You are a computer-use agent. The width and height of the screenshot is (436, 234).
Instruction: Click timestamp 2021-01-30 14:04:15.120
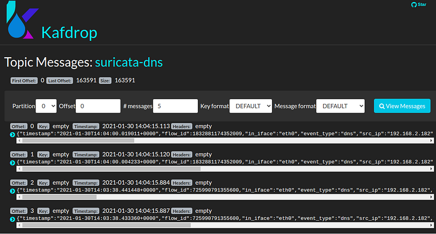pyautogui.click(x=136, y=155)
